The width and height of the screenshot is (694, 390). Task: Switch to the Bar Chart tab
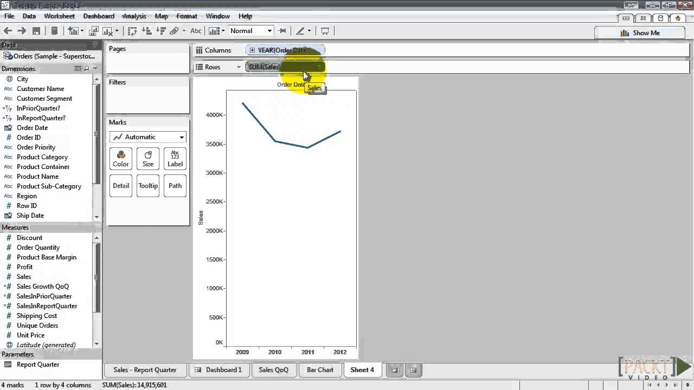click(320, 370)
